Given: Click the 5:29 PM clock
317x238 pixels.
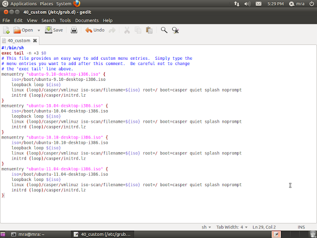Looking at the screenshot, I should (x=275, y=4).
